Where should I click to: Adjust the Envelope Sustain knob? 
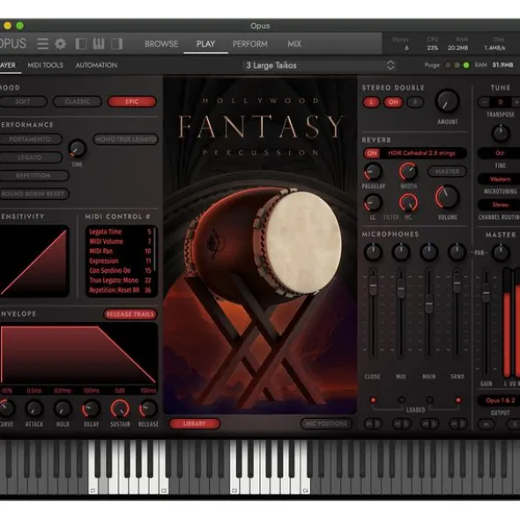coord(120,408)
